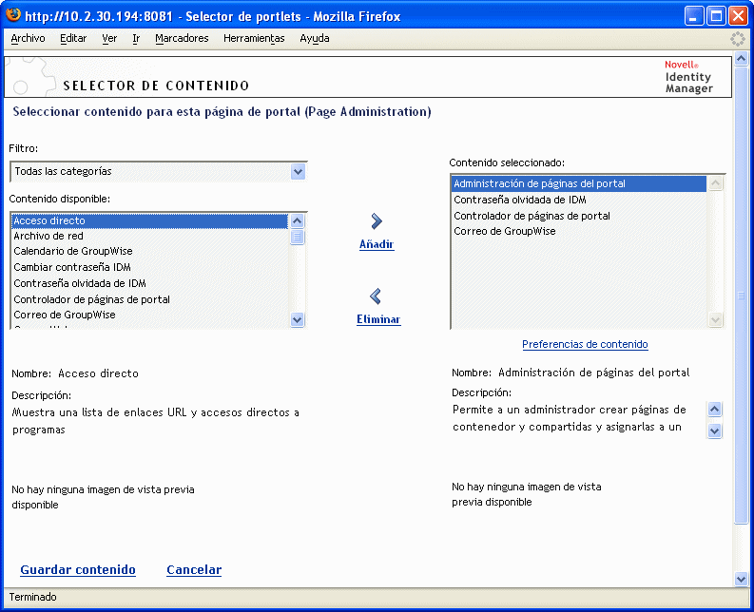Click the Añadir link
This screenshot has width=754, height=612.
click(x=377, y=244)
